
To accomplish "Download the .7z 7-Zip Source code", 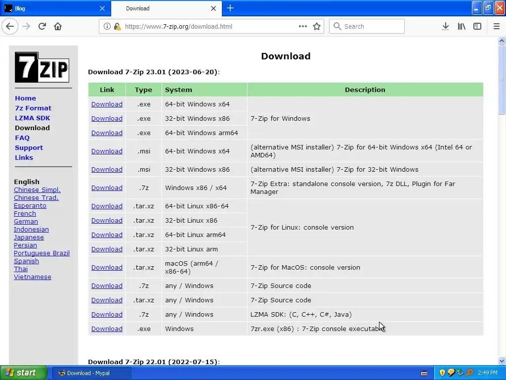I will tap(107, 286).
